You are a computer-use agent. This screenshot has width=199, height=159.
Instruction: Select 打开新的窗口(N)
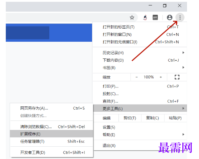pos(140,34)
